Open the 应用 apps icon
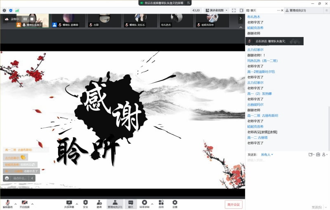Image resolution: width=330 pixels, height=210 pixels. pyautogui.click(x=161, y=202)
